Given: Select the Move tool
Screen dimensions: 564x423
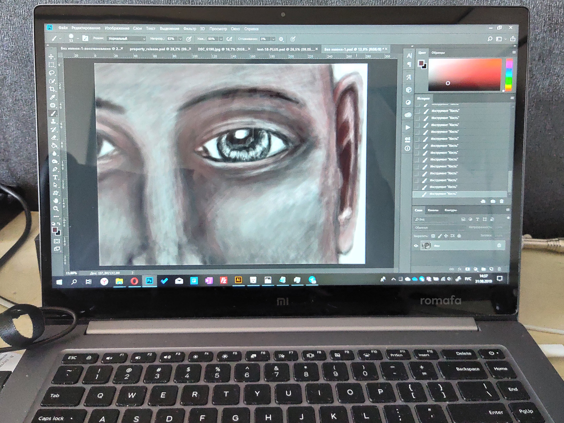Looking at the screenshot, I should (x=52, y=56).
